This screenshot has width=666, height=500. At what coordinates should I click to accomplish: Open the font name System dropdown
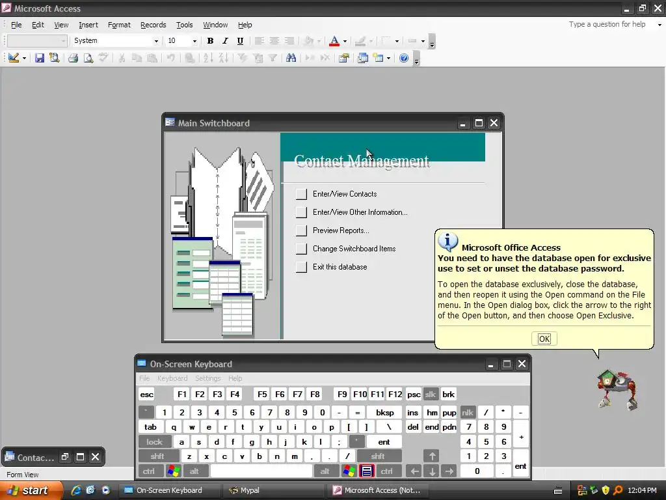tap(156, 41)
